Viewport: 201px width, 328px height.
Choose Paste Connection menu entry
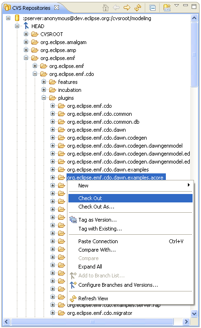point(130,241)
